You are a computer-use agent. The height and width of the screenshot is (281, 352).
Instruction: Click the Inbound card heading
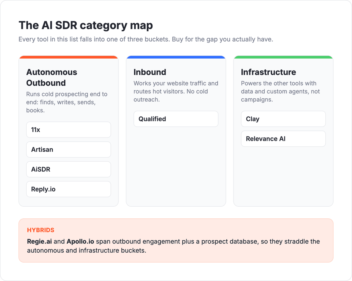(150, 72)
